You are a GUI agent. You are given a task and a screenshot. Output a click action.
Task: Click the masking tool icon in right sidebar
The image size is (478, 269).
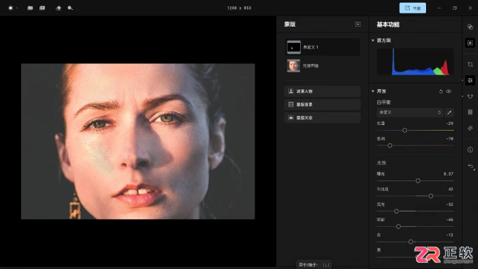[x=470, y=43]
